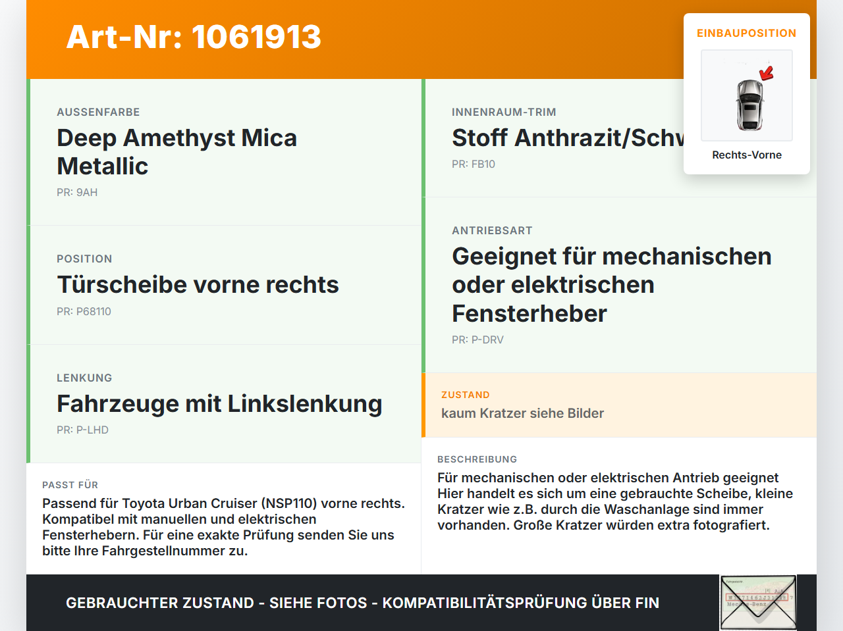Select the Fensterheber drive type text
The image size is (843, 631).
[x=612, y=284]
